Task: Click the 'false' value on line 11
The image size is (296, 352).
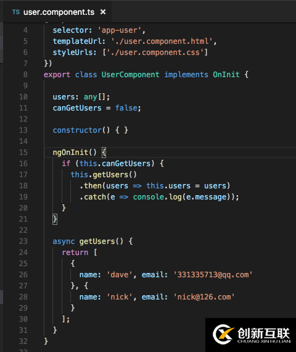Action: tap(126, 108)
